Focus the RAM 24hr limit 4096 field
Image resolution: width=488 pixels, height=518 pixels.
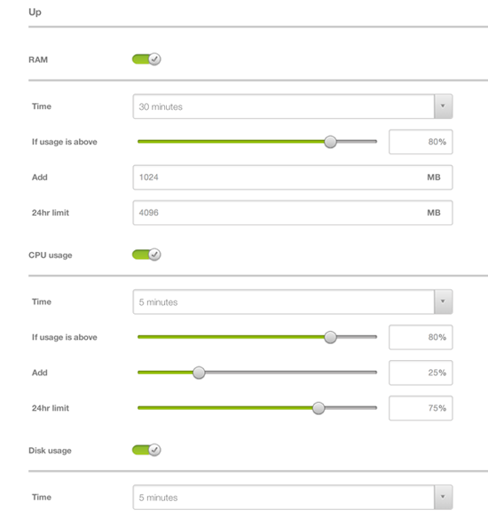pos(293,213)
